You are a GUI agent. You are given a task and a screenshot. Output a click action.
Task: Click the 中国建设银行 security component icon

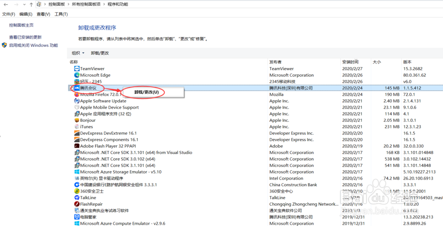(x=77, y=185)
